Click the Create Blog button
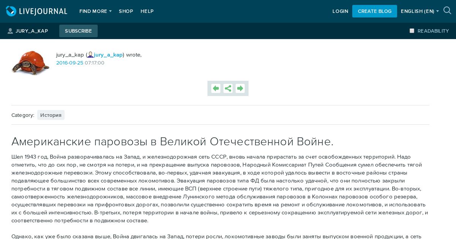 pos(375,11)
